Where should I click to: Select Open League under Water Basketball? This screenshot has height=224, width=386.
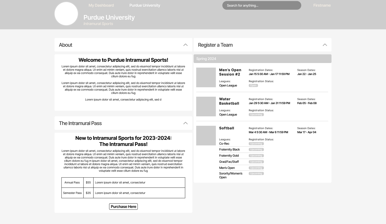[x=228, y=115]
